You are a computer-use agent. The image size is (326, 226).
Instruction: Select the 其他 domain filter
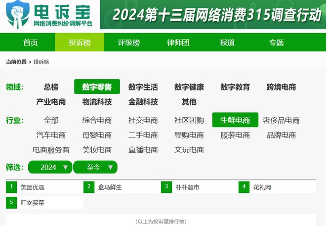click(x=189, y=102)
